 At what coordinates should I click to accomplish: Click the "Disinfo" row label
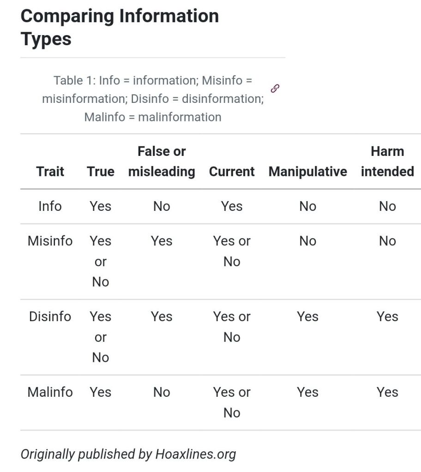click(50, 317)
